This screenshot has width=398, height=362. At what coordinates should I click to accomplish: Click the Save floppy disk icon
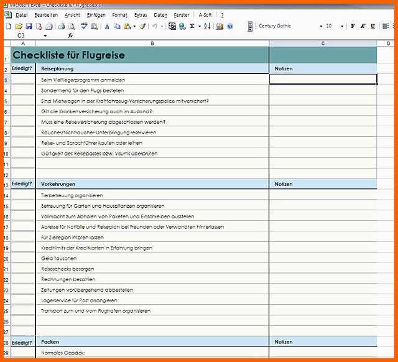pos(29,27)
